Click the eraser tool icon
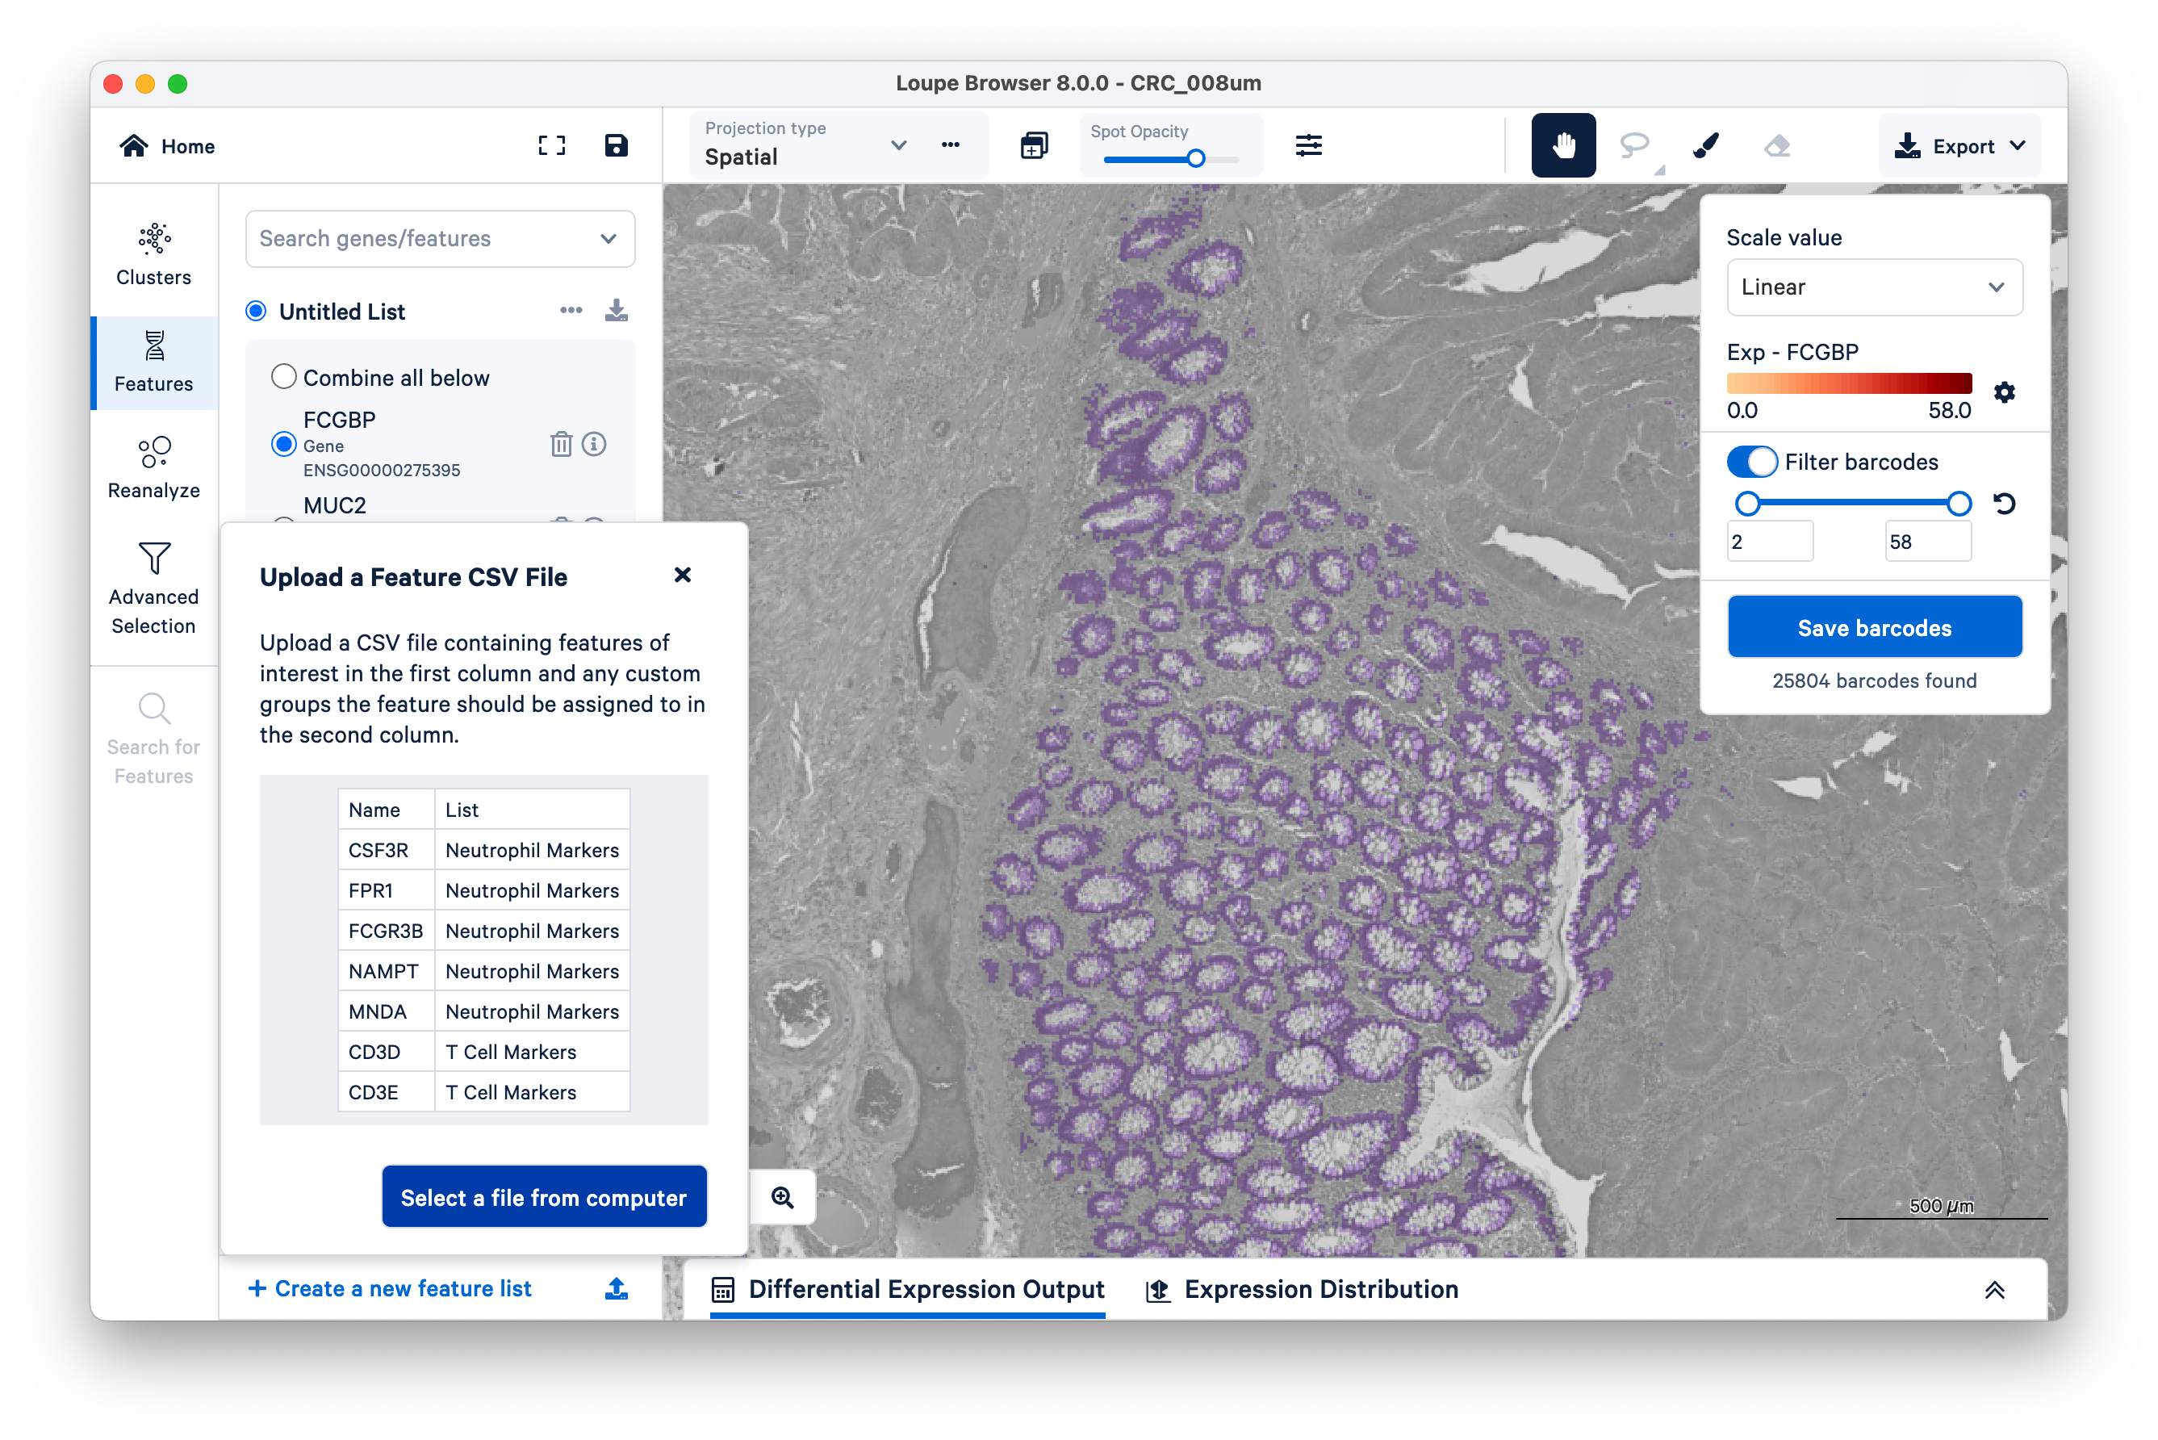2158x1440 pixels. tap(1777, 145)
